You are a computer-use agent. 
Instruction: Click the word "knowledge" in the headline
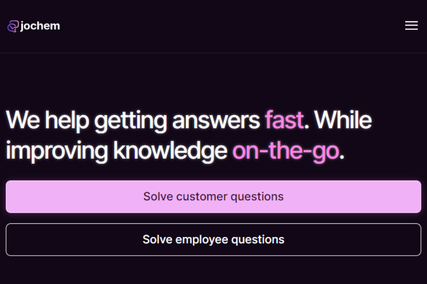(170, 151)
